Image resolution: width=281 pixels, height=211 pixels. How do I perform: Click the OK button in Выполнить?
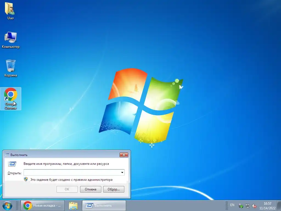point(67,189)
